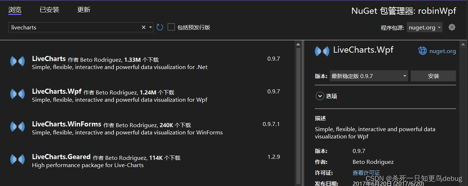The width and height of the screenshot is (468, 186).
Task: Click the LiveCharts.Wpf heading in detail pane
Action: pos(363,50)
